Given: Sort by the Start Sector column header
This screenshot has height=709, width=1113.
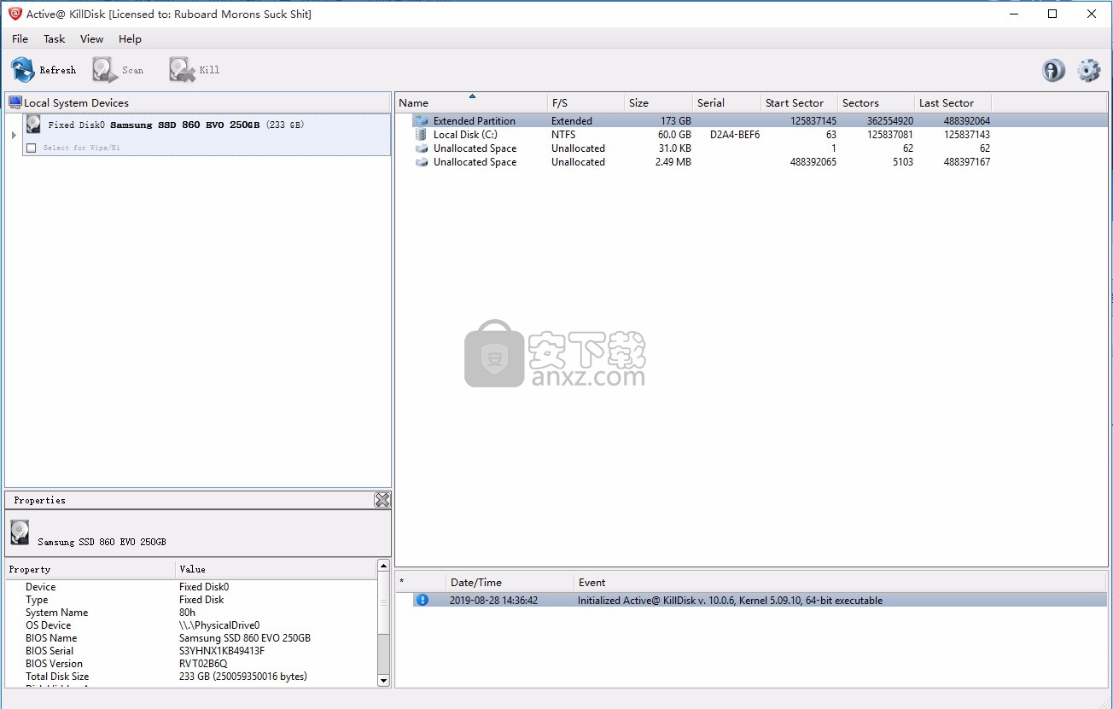Looking at the screenshot, I should click(x=799, y=102).
